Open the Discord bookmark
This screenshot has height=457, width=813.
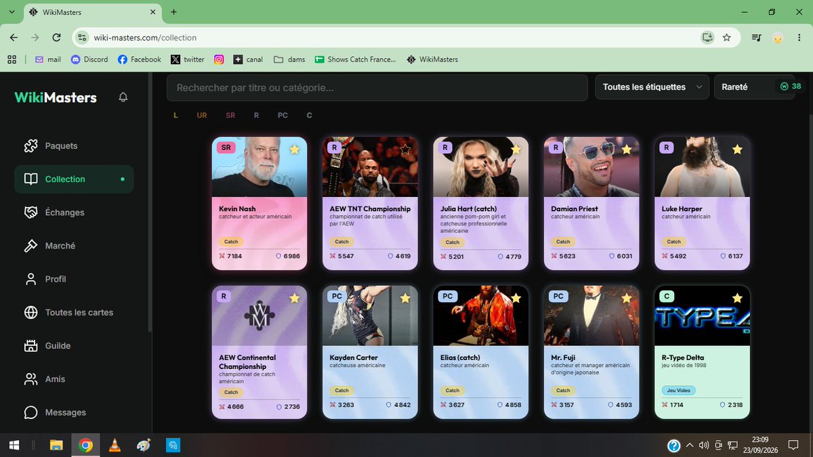89,60
